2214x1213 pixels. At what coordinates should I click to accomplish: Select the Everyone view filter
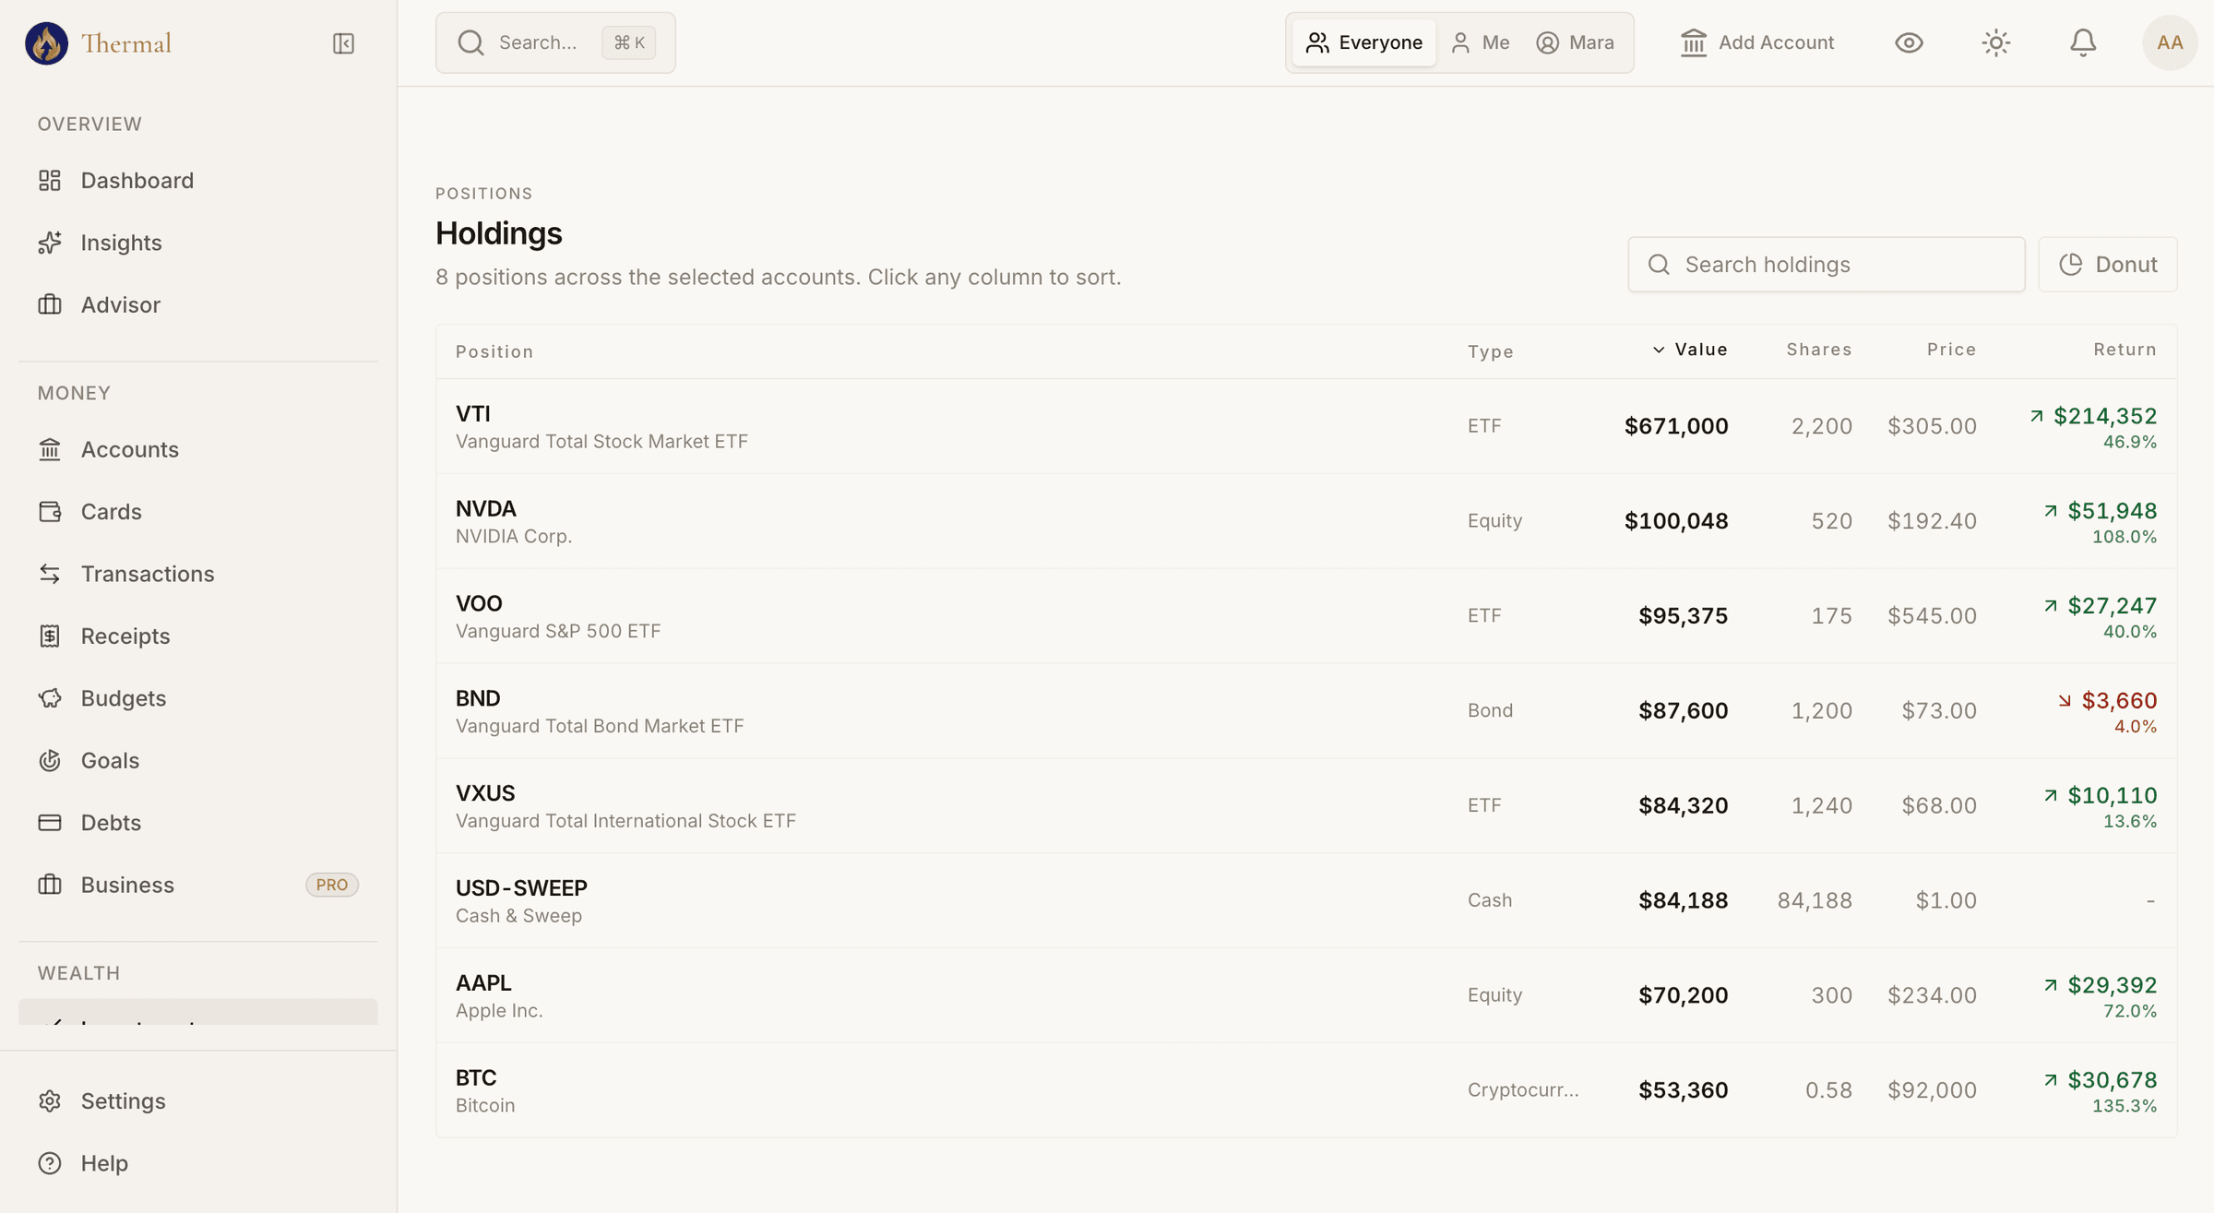pyautogui.click(x=1363, y=42)
